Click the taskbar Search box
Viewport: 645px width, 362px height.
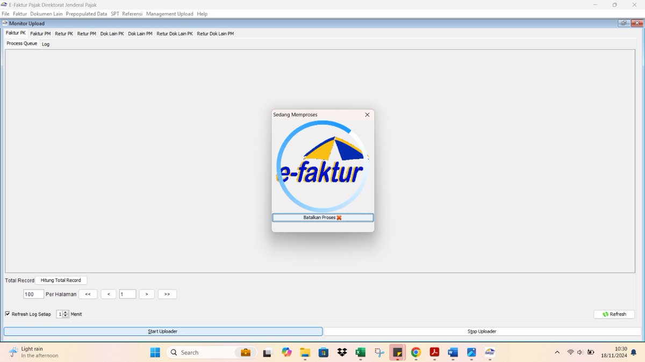point(210,352)
